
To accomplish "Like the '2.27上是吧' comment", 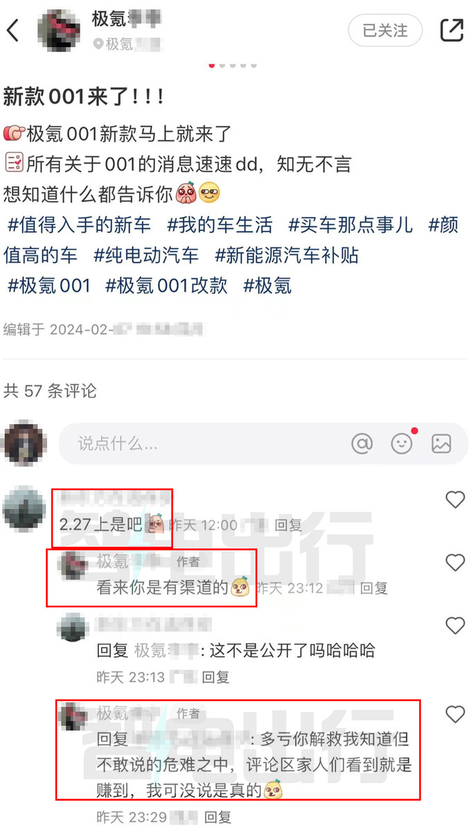I will point(455,499).
